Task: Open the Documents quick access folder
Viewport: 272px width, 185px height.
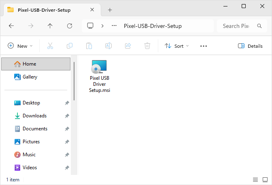Action: [x=36, y=129]
